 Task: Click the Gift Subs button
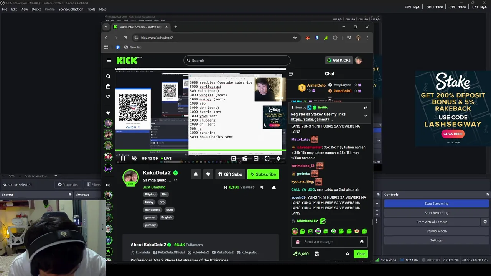[230, 174]
